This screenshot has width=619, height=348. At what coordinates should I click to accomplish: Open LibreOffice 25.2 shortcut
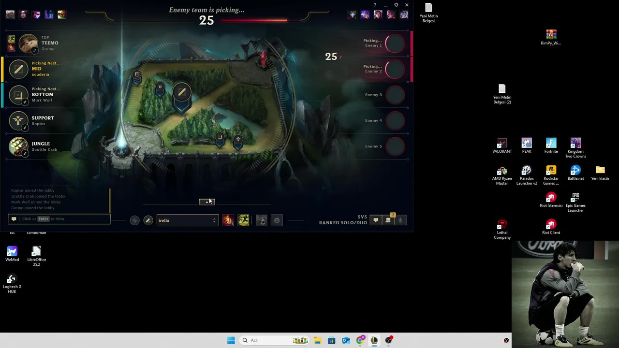pos(37,257)
